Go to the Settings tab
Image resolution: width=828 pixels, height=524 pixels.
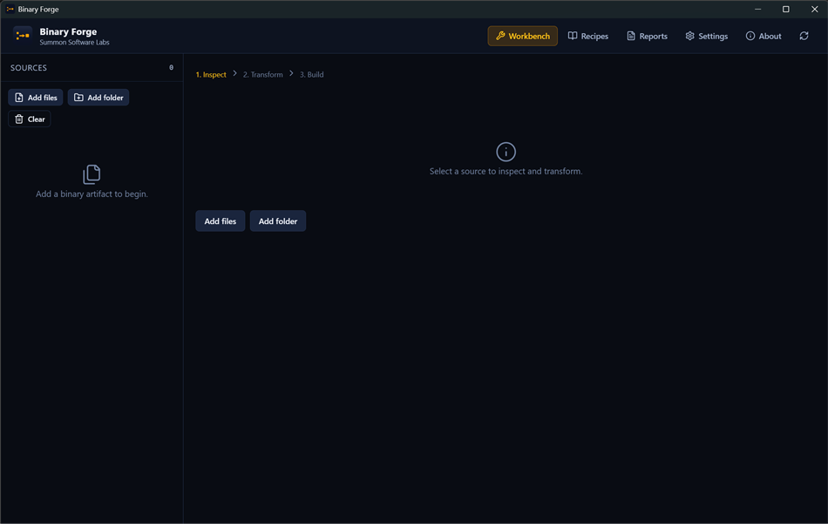coord(707,36)
